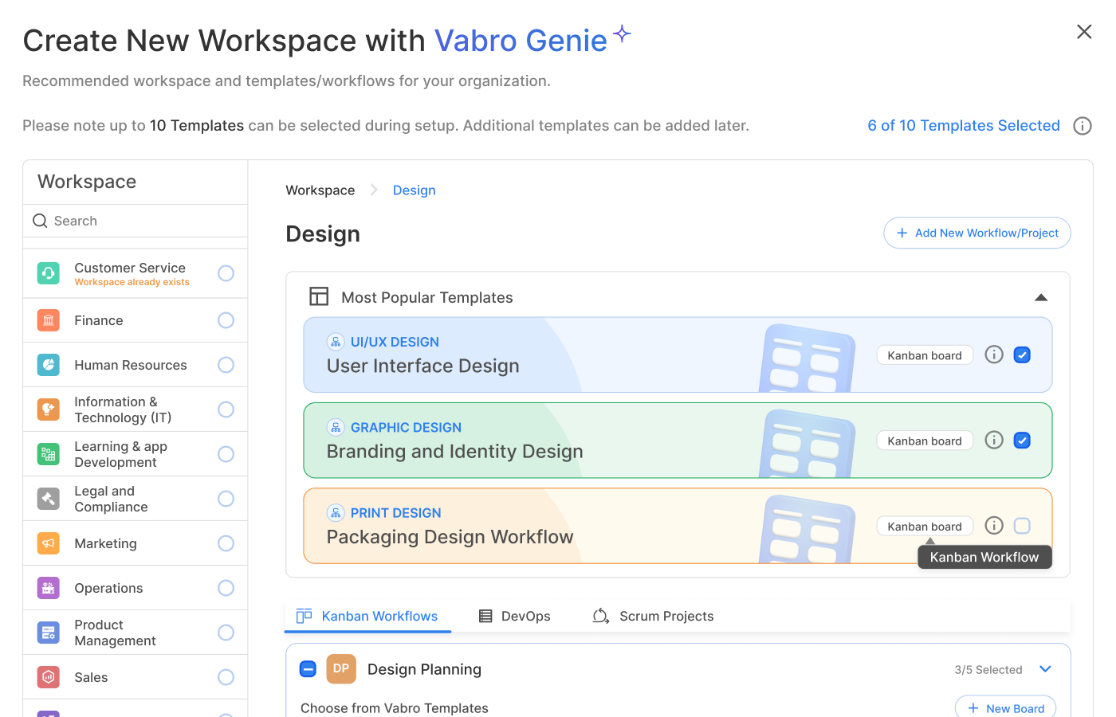The height and width of the screenshot is (717, 1116).
Task: Click the Finance workspace icon
Action: tap(49, 320)
